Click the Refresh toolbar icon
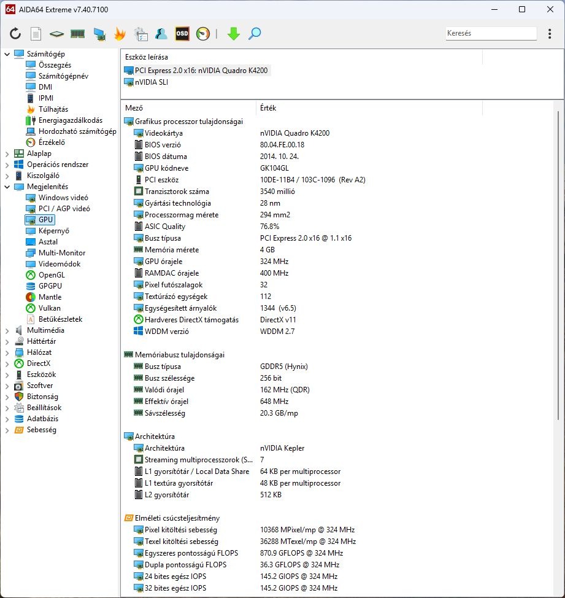The image size is (565, 598). [x=15, y=34]
